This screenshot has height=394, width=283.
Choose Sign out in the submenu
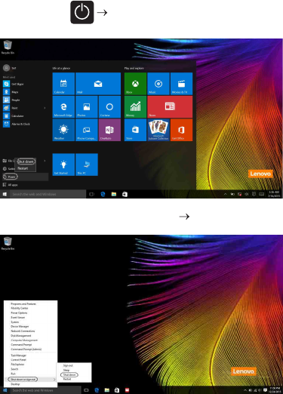click(x=68, y=365)
